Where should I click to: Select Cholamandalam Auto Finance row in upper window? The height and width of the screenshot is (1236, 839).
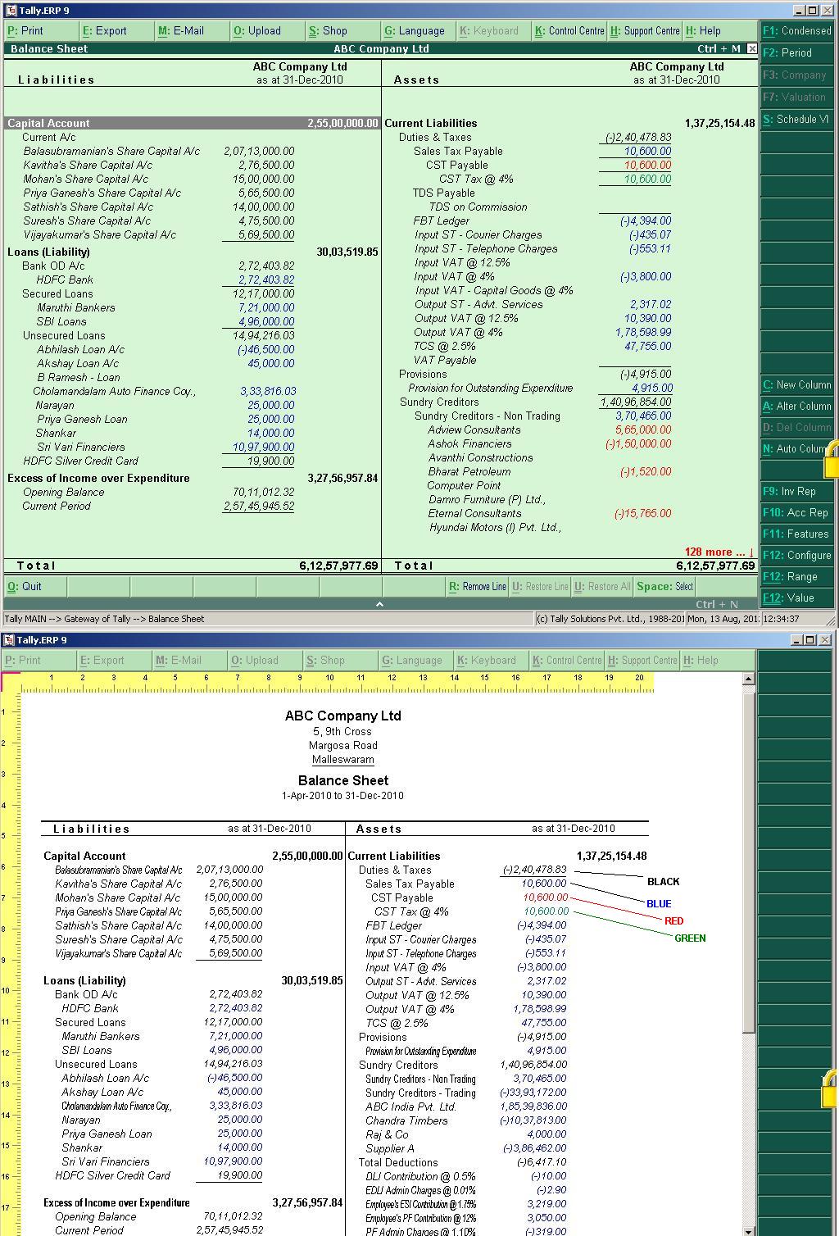point(114,391)
